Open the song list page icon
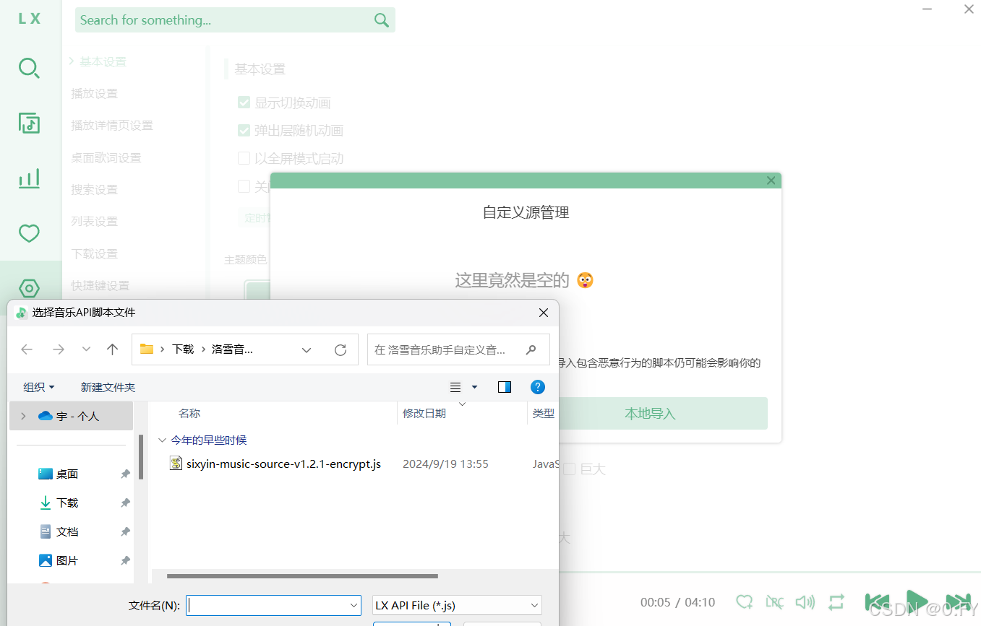Screen dimensions: 981x626 (29, 123)
